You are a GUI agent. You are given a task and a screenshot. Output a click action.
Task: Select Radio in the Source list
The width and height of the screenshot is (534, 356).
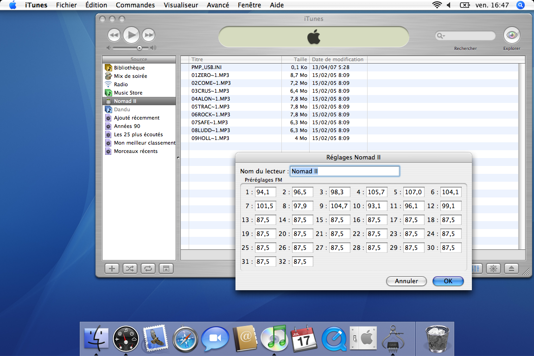click(139, 84)
